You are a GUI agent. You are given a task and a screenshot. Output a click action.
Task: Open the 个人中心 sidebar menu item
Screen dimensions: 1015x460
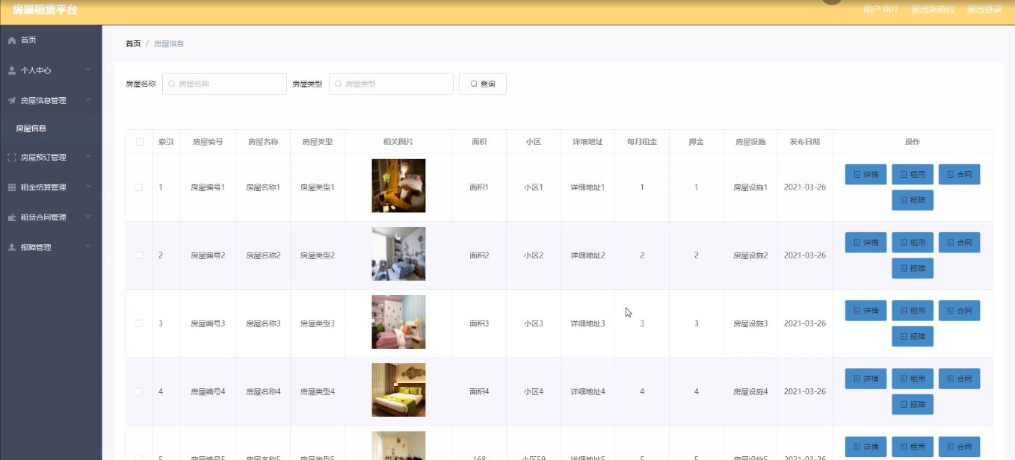(51, 70)
